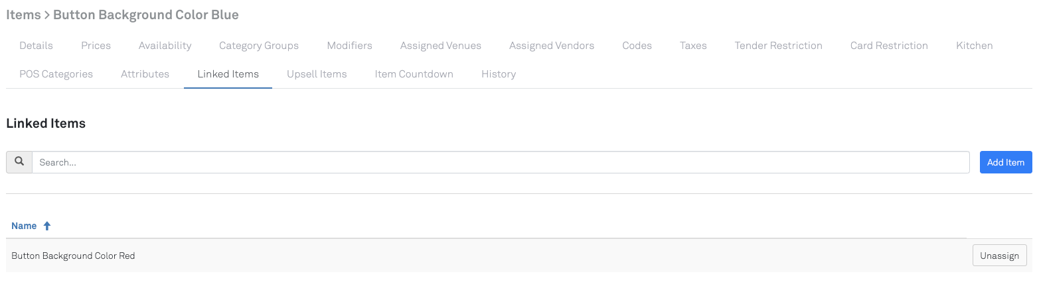Open the Assigned Vendors tab
This screenshot has width=1039, height=284.
point(551,46)
